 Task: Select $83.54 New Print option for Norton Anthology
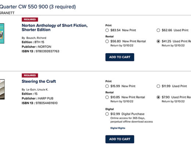107,30
